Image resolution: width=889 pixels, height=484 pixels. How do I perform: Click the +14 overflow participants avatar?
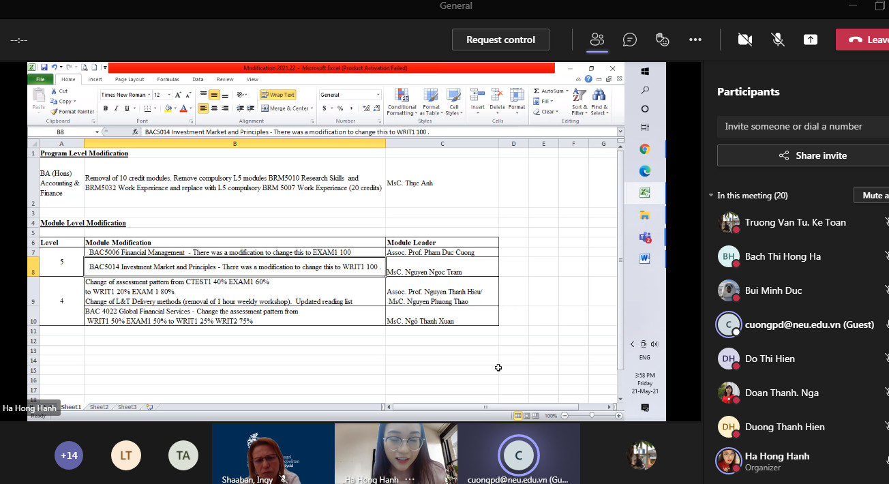(x=68, y=455)
